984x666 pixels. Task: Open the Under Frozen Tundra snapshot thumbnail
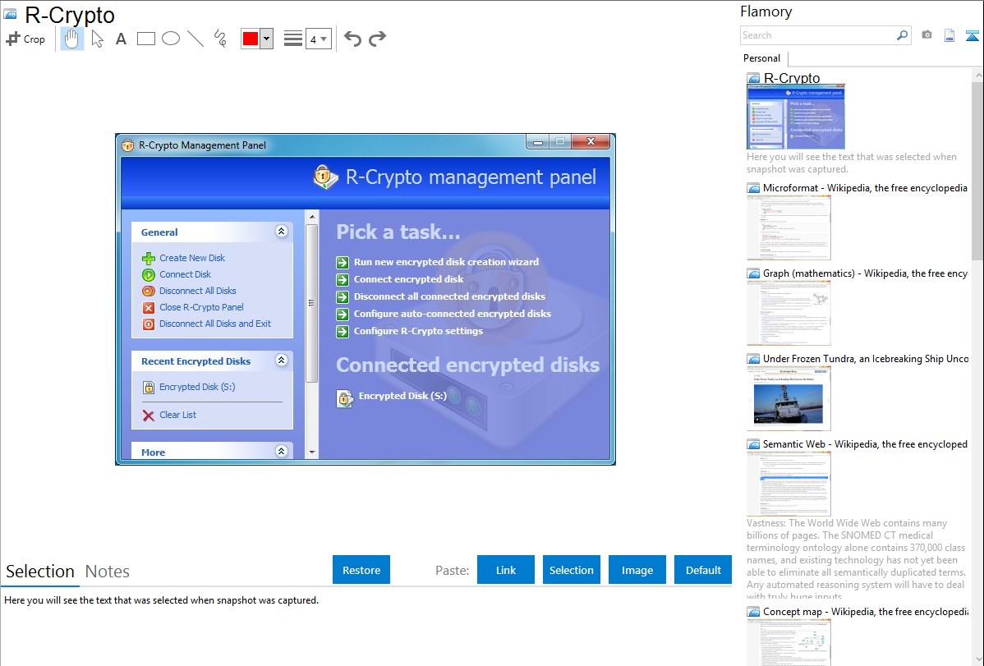[789, 398]
